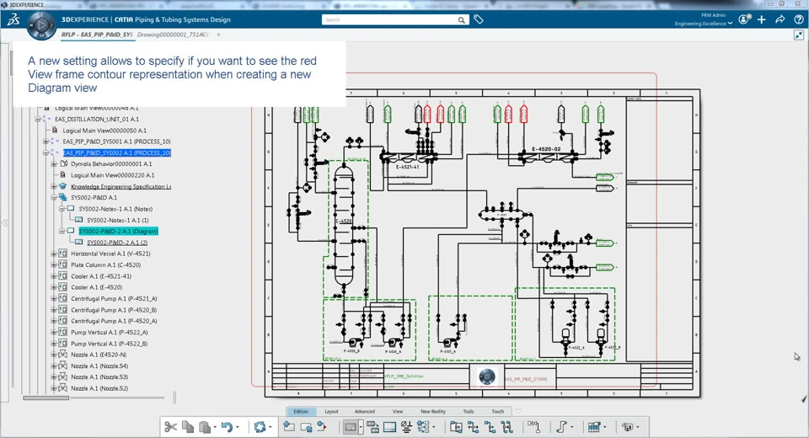809x438 pixels.
Task: Switch to the Layout tab
Action: (x=331, y=411)
